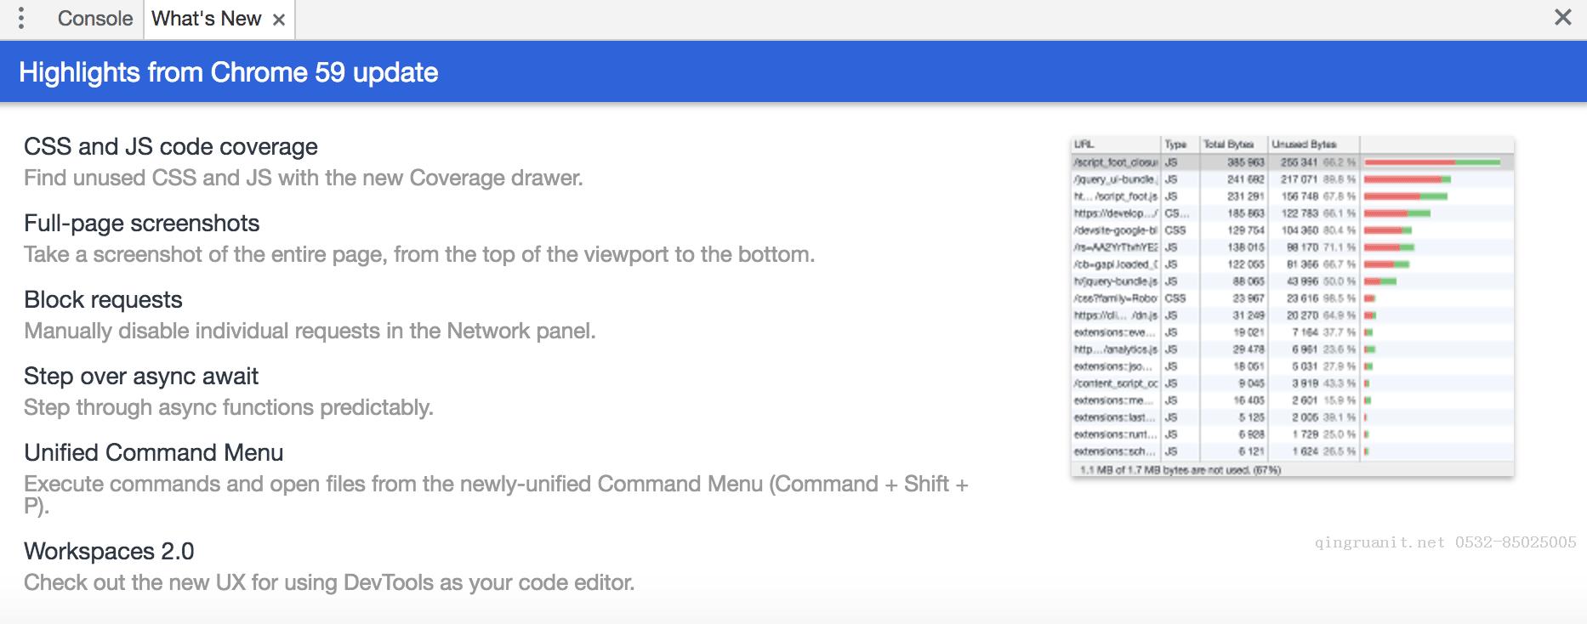Open the Workspaces 2.0 highlight

pyautogui.click(x=109, y=551)
